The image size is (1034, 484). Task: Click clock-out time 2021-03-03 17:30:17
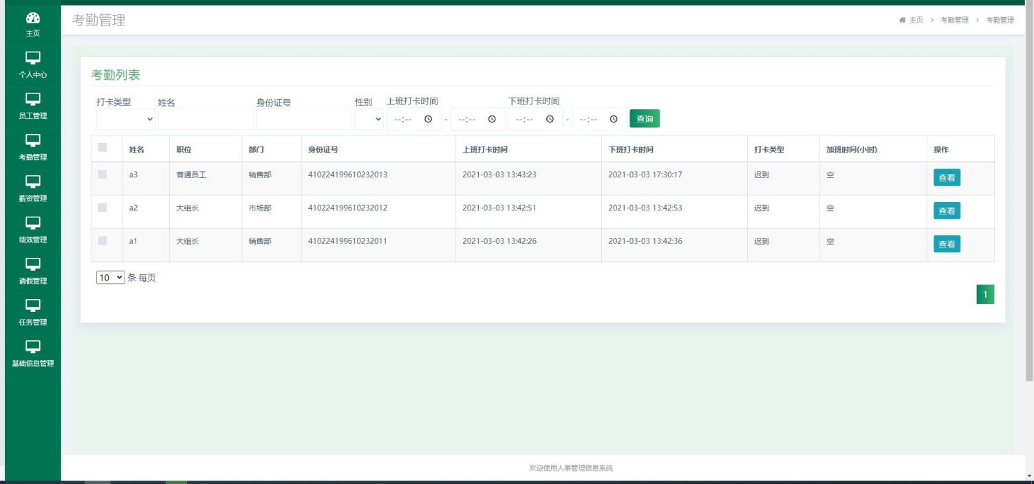point(645,175)
